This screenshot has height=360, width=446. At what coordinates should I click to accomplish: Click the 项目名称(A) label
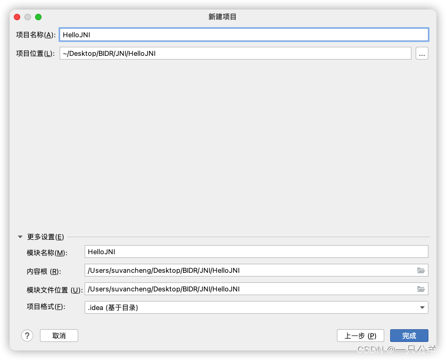coord(36,35)
